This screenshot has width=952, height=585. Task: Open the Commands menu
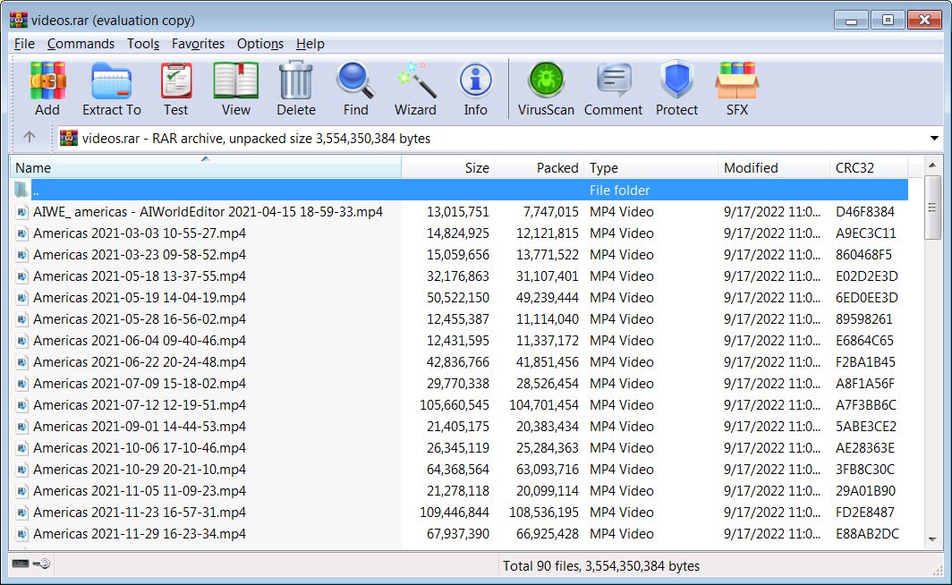(81, 44)
